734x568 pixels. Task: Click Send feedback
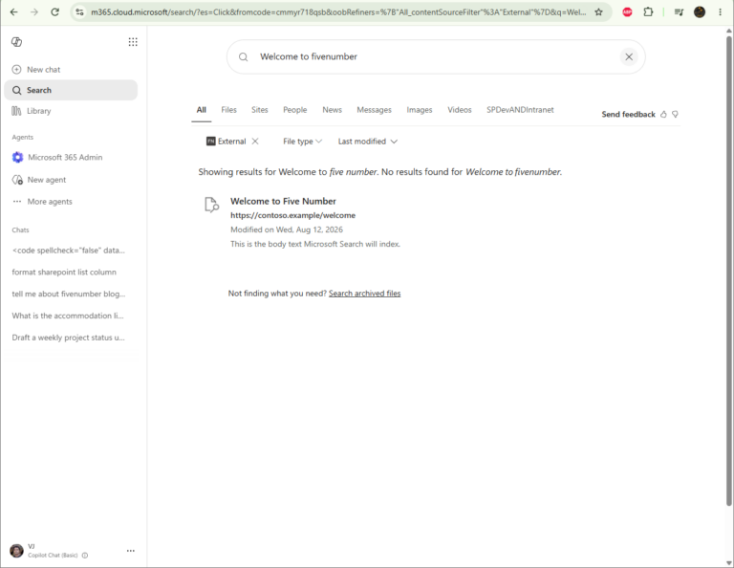[628, 114]
